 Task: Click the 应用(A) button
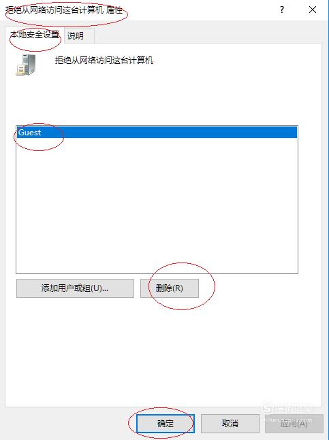pos(294,423)
